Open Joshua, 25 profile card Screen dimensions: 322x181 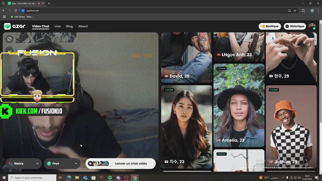(x=291, y=127)
